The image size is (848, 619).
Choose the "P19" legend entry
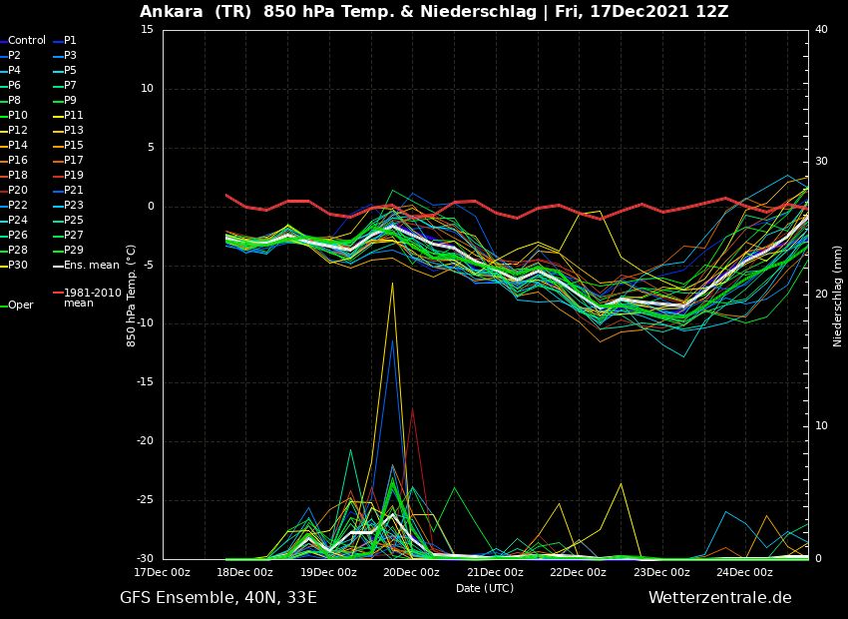pyautogui.click(x=68, y=176)
